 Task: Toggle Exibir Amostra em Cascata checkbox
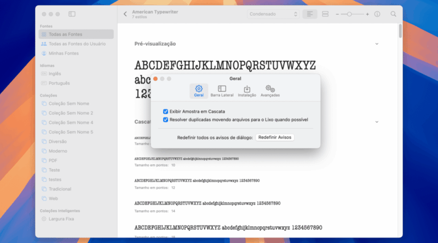165,111
